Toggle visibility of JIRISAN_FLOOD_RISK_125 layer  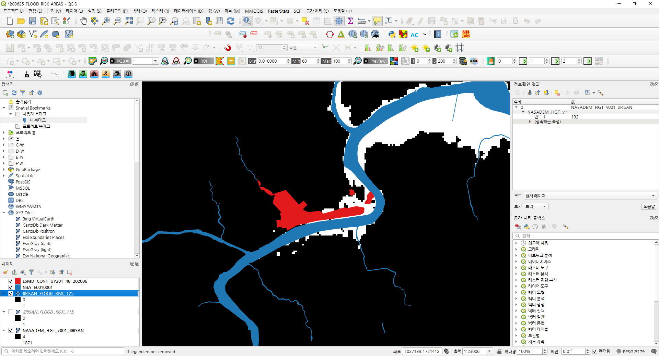11,293
